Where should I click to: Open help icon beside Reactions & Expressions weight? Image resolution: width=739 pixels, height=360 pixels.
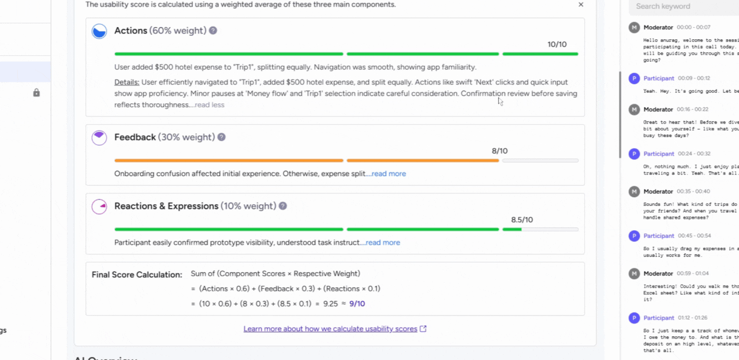click(x=283, y=206)
